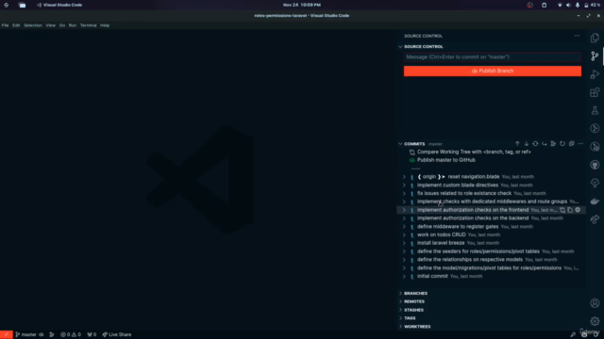Viewport: 604px width, 339px height.
Task: Expand the 'initial commit' commit row
Action: click(404, 276)
